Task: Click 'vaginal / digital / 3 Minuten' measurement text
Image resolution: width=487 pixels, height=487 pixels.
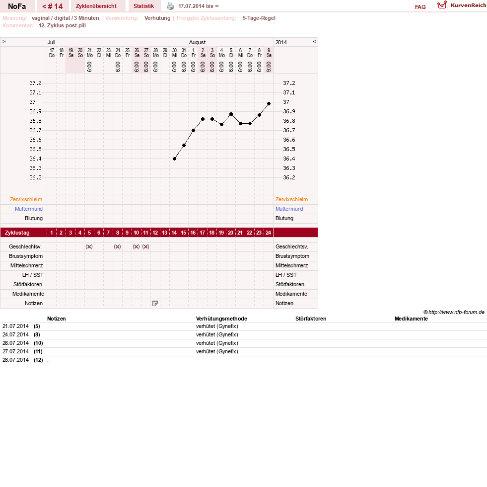Action: pos(65,18)
